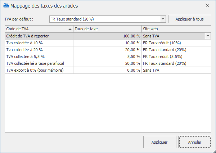Open the TVA par défaut dropdown arrow
The width and height of the screenshot is (216, 153).
[x=162, y=19]
